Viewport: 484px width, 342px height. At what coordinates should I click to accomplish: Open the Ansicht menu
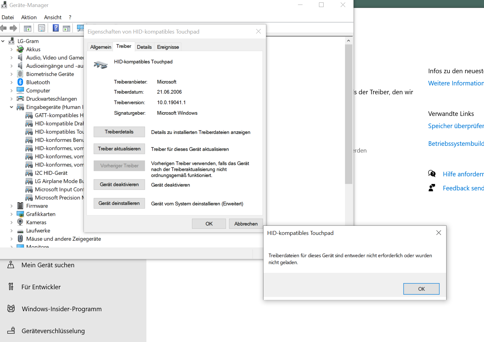coord(53,17)
